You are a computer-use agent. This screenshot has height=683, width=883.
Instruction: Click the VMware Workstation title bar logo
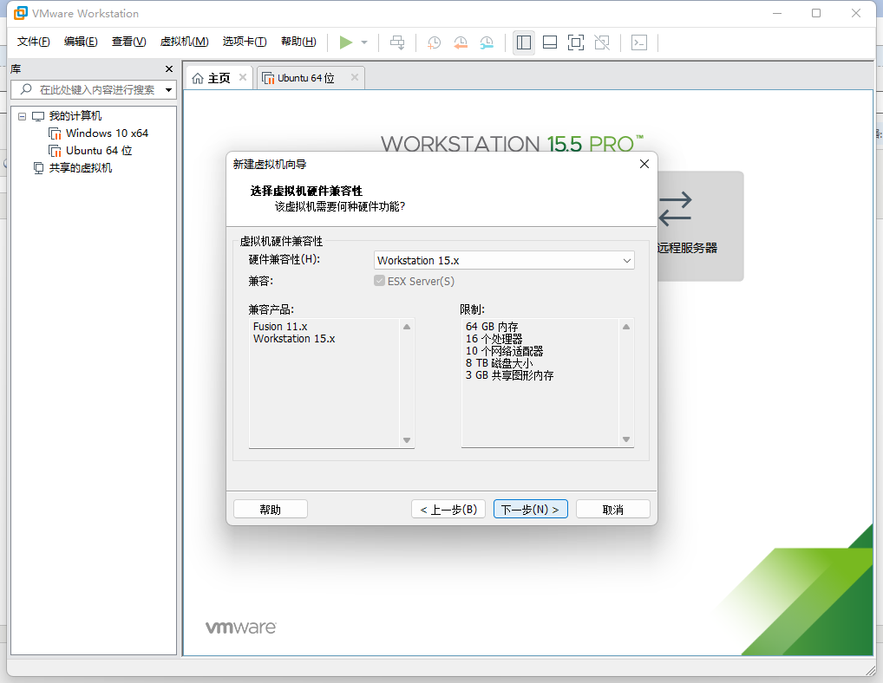point(20,13)
